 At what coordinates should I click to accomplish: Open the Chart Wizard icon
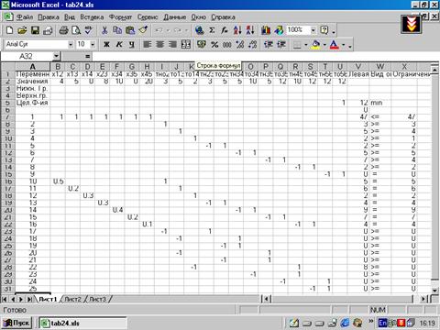[x=266, y=30]
